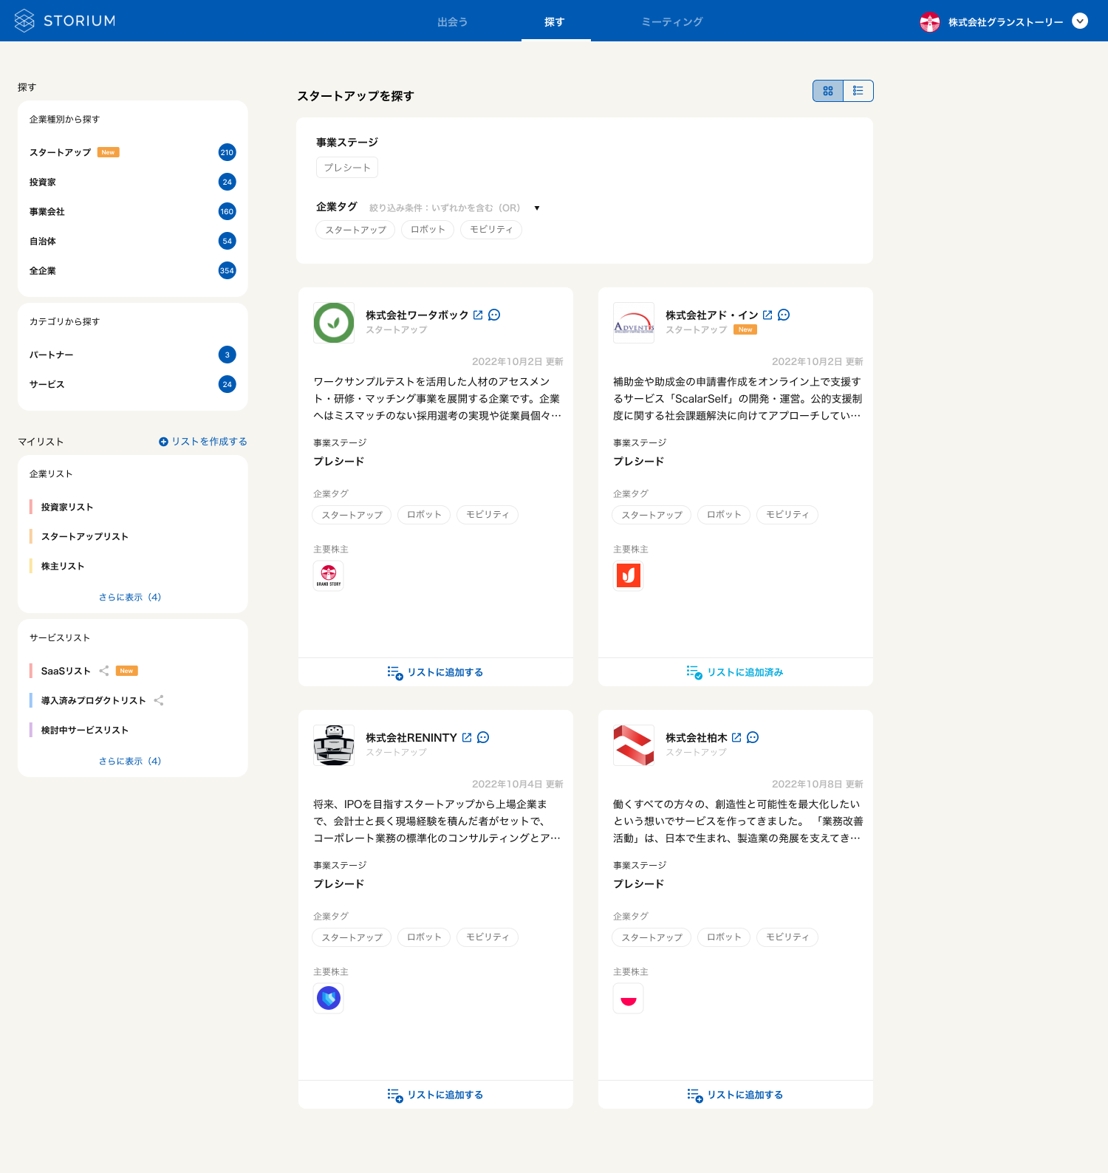Open 企業タグ filter condition dropdown arrow
The image size is (1108, 1173).
[x=537, y=208]
